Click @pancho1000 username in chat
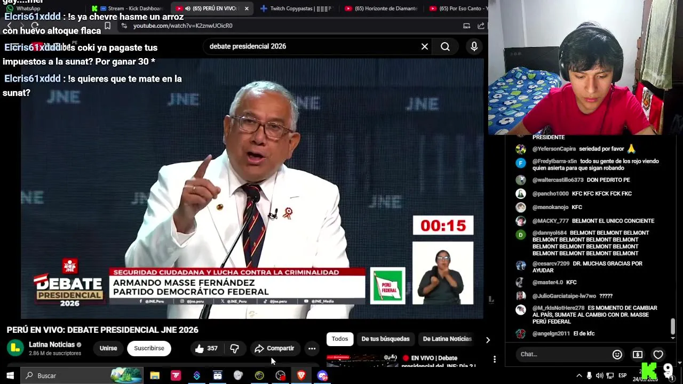Image resolution: width=683 pixels, height=384 pixels. coord(550,194)
